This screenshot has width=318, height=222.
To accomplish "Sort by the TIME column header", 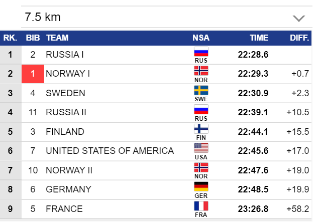I will pyautogui.click(x=259, y=38).
